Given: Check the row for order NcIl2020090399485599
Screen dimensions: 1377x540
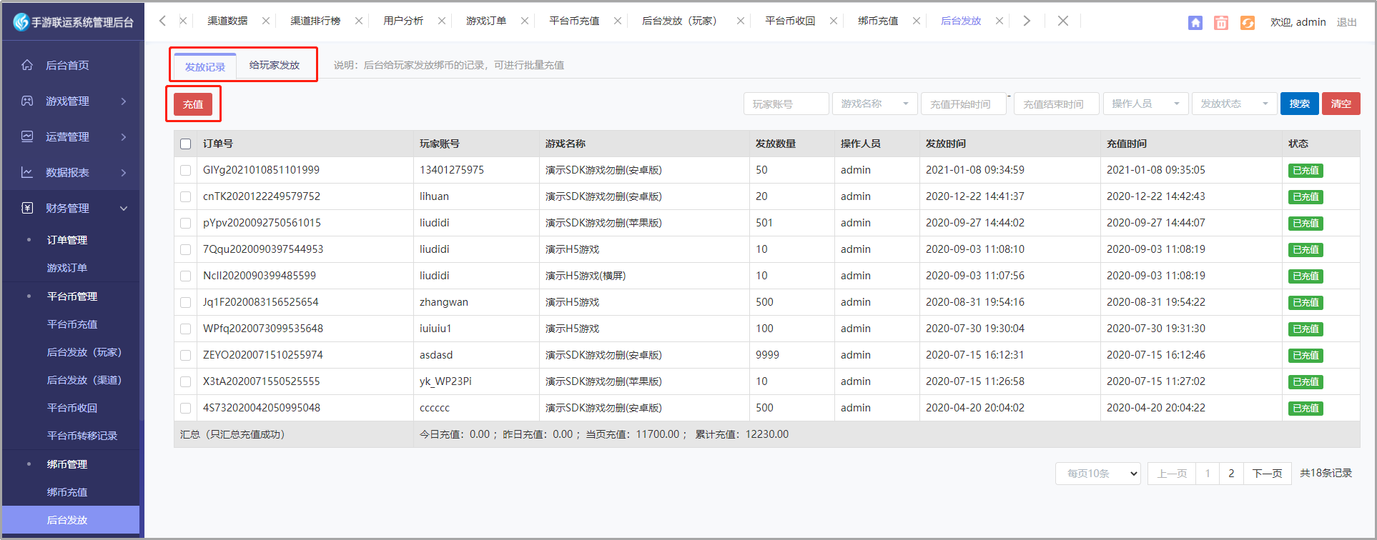Looking at the screenshot, I should click(186, 276).
